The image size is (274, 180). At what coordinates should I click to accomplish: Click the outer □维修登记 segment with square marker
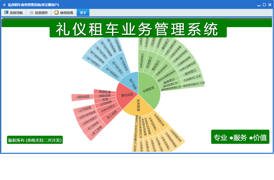pos(190,72)
